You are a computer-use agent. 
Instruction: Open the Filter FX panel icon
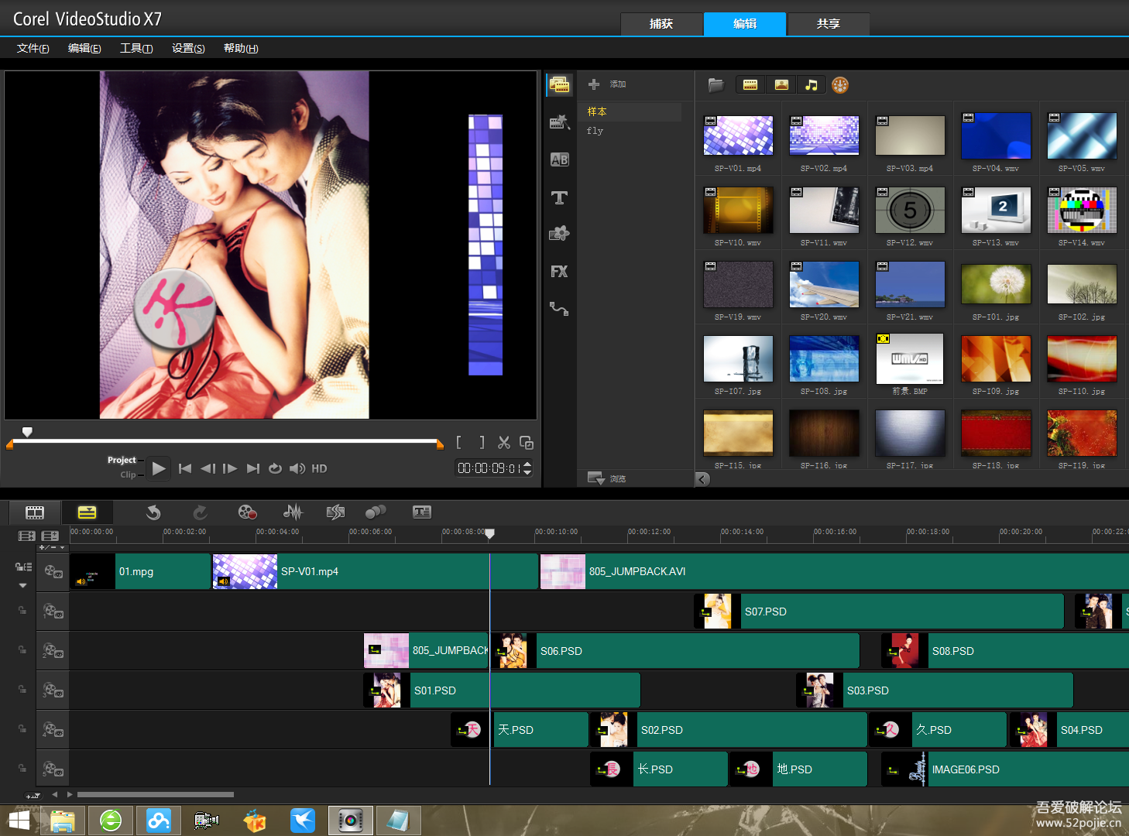(559, 272)
